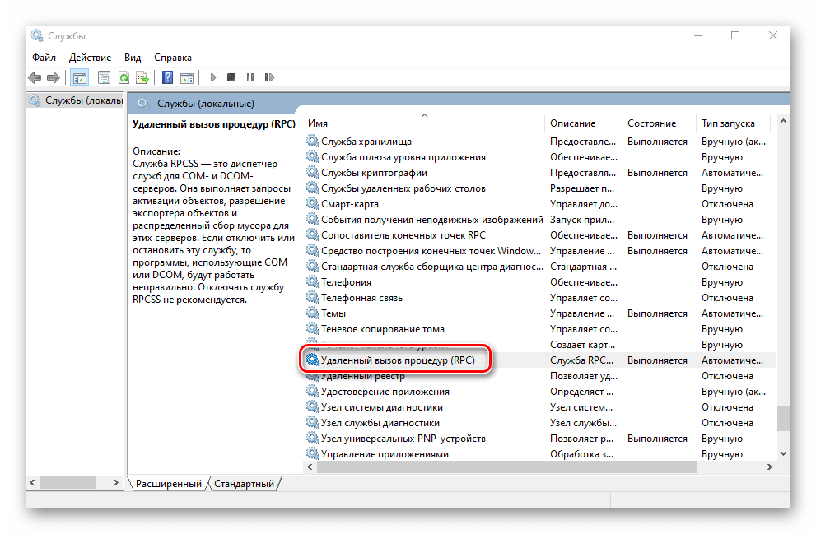Open the Help toolbar icon

[x=168, y=78]
